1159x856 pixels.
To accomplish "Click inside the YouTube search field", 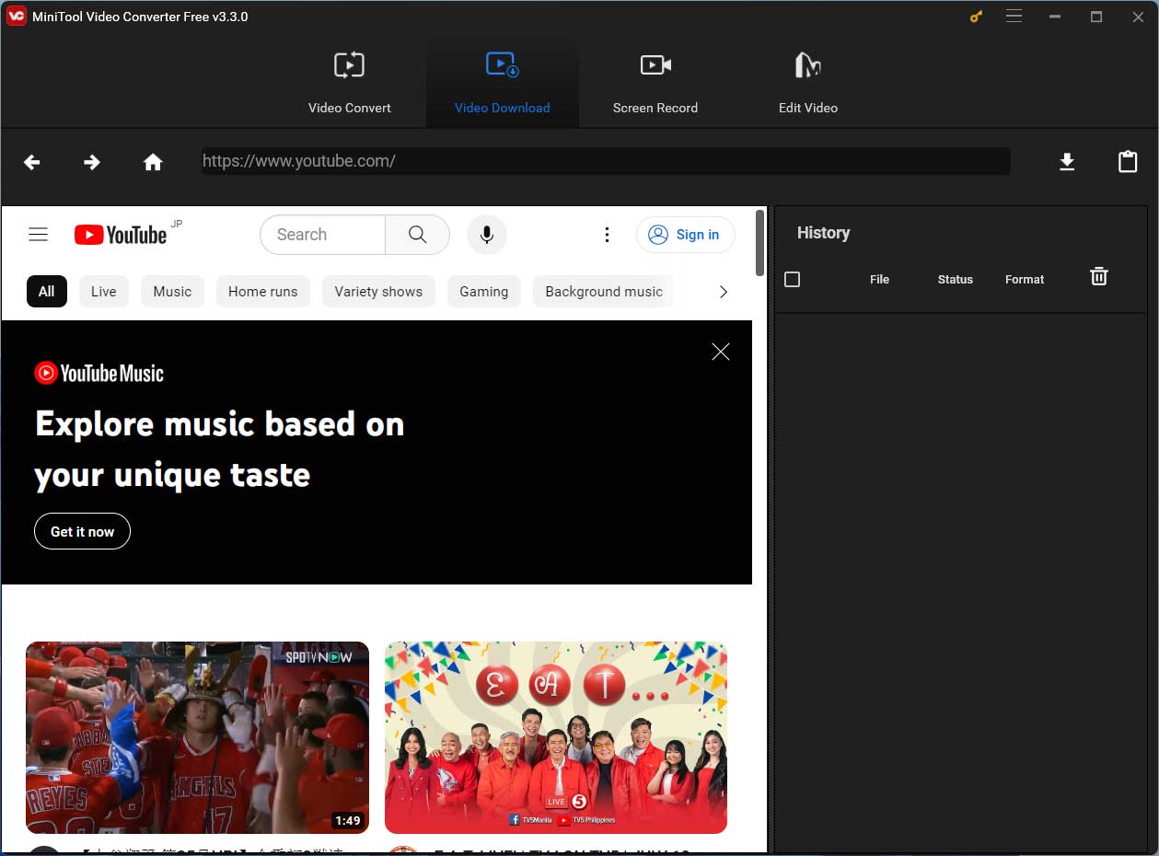I will point(322,234).
